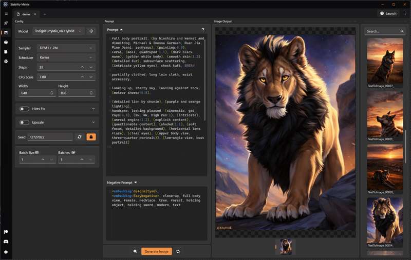
Task: Click the Config panel header
Action: pyautogui.click(x=19, y=22)
